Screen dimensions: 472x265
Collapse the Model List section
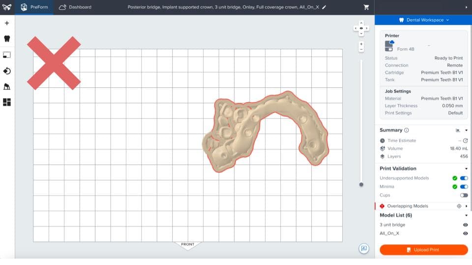(466, 215)
